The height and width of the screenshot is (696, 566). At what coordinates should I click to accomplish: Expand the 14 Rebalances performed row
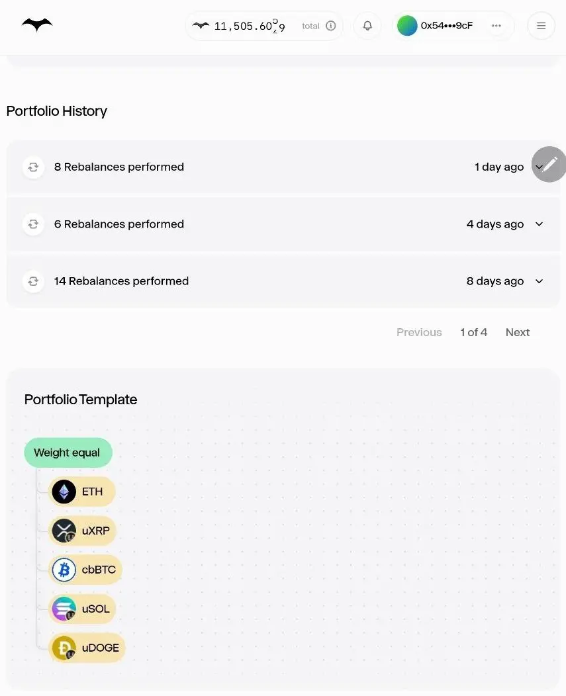click(539, 281)
